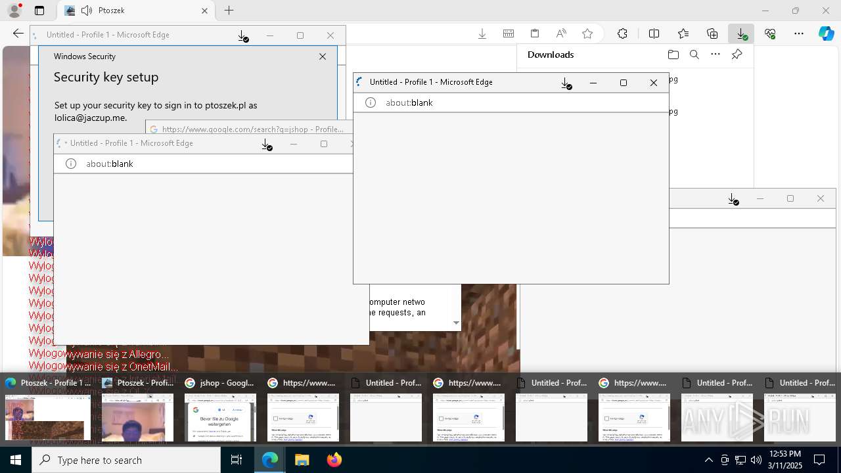Open a new tab with plus button
841x473 pixels.
(x=229, y=11)
